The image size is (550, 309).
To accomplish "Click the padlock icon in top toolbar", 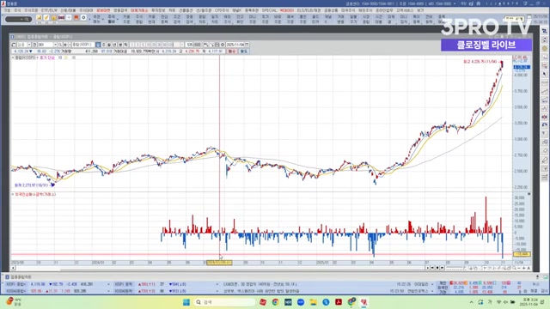I will 53,18.
